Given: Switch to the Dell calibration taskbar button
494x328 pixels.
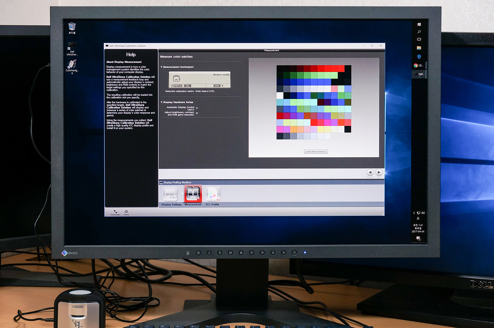Looking at the screenshot, I should tap(419, 74).
